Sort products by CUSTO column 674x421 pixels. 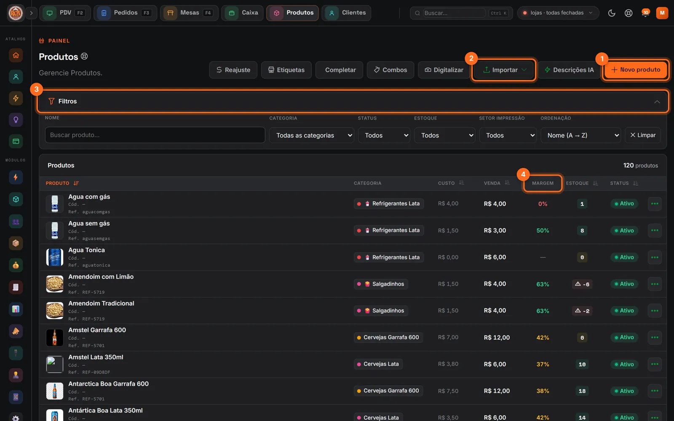[462, 183]
